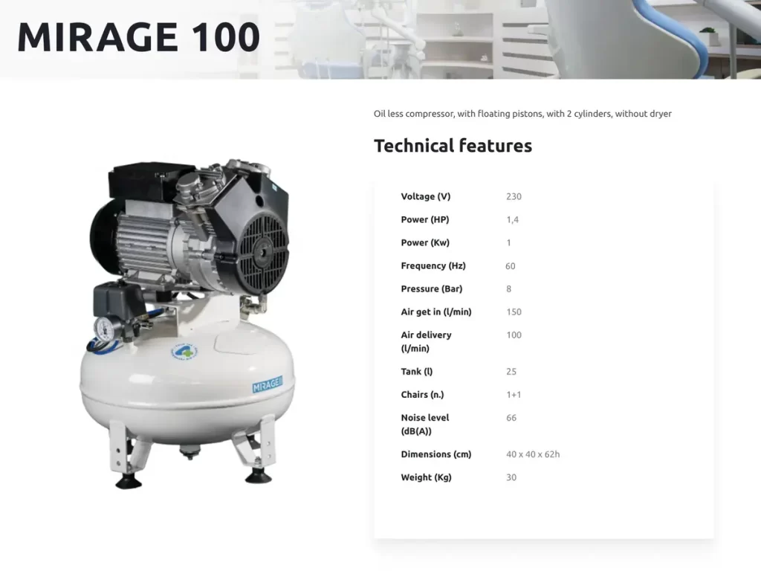
Task: Select the dimensions value 40 x 40 x 62h
Action: (x=533, y=454)
